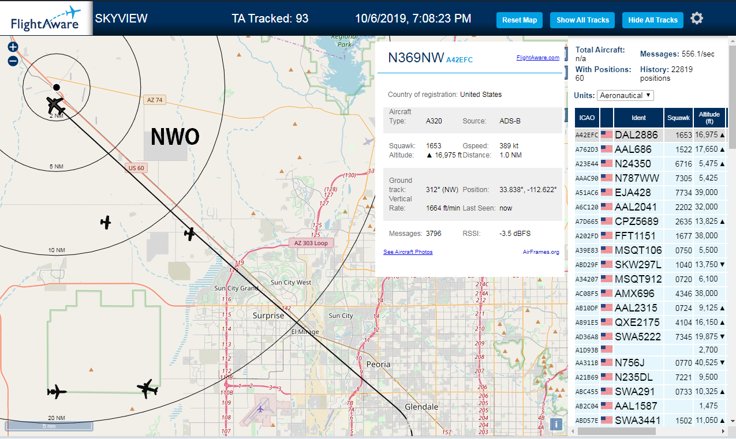Select the MSQT912 row ident
This screenshot has width=736, height=439.
638,279
